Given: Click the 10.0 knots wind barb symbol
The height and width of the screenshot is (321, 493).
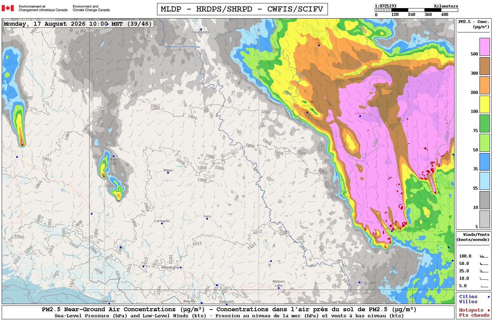Looking at the screenshot, I should click(x=484, y=278).
